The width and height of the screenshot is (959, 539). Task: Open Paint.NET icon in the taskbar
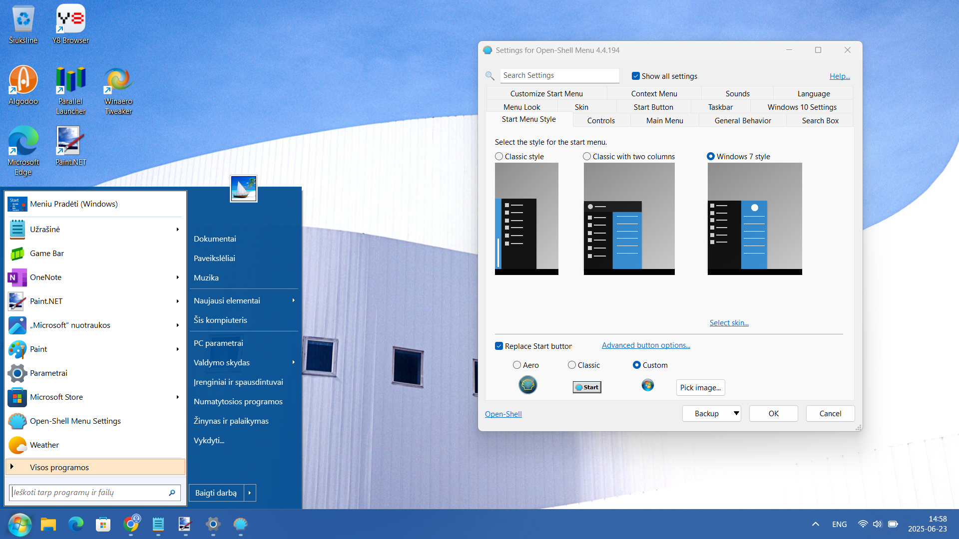pos(185,524)
